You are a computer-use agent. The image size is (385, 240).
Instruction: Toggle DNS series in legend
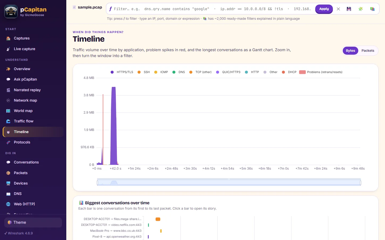click(179, 72)
